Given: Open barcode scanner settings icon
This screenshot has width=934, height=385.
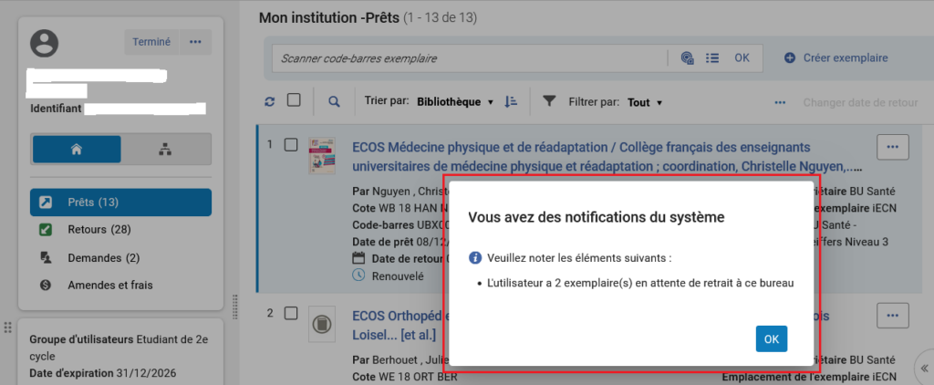Looking at the screenshot, I should point(688,58).
